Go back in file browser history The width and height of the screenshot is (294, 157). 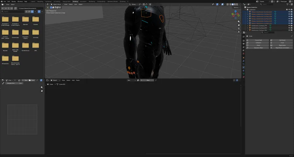click(x=3, y=8)
